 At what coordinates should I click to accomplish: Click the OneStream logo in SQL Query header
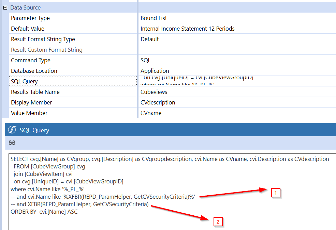coord(12,130)
